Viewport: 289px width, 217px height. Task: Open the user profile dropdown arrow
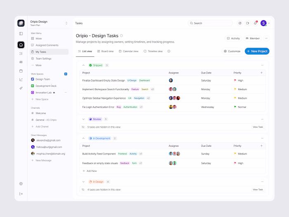(x=269, y=23)
